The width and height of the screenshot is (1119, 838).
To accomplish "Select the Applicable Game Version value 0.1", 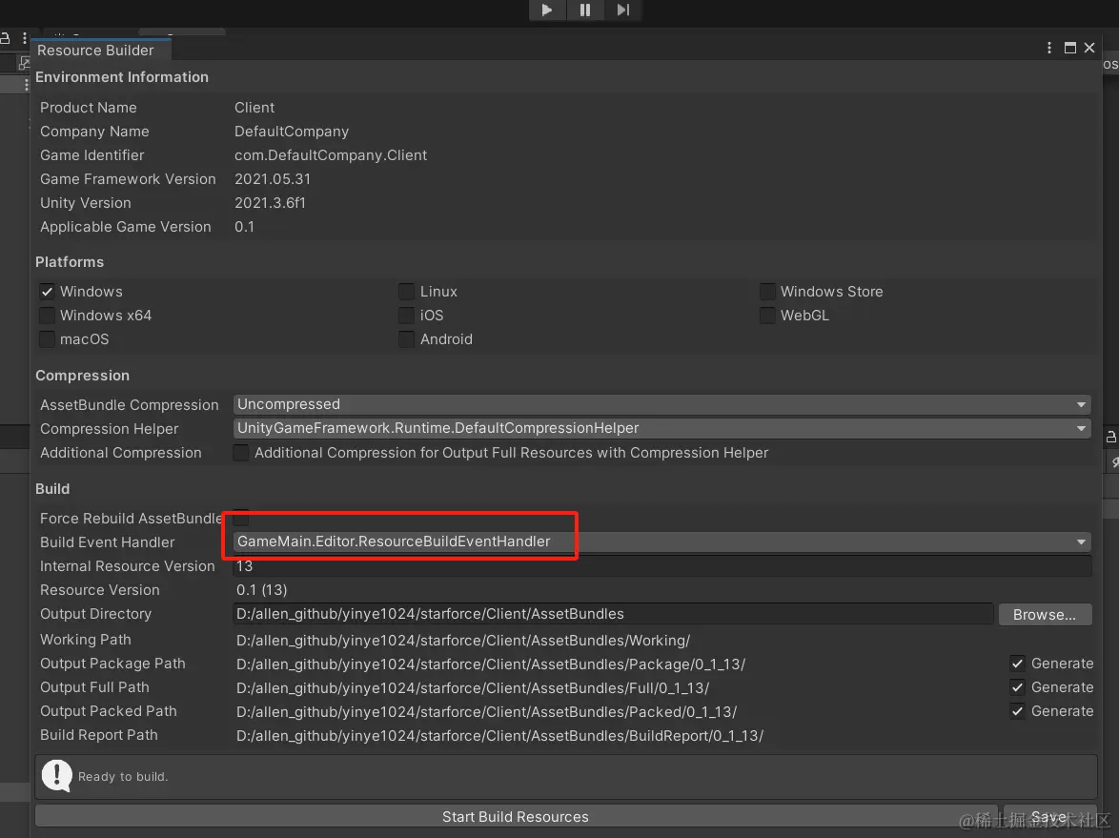I will [x=244, y=226].
